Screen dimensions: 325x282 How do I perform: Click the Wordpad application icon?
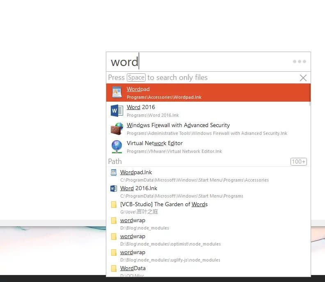point(117,93)
